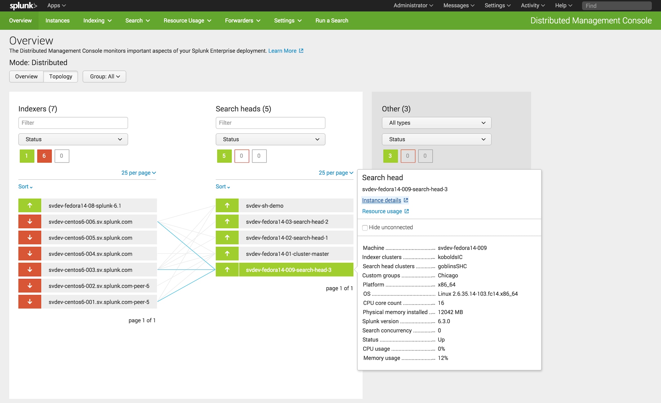Image resolution: width=661 pixels, height=403 pixels.
Task: Switch to the Overview view tab
Action: tap(26, 76)
